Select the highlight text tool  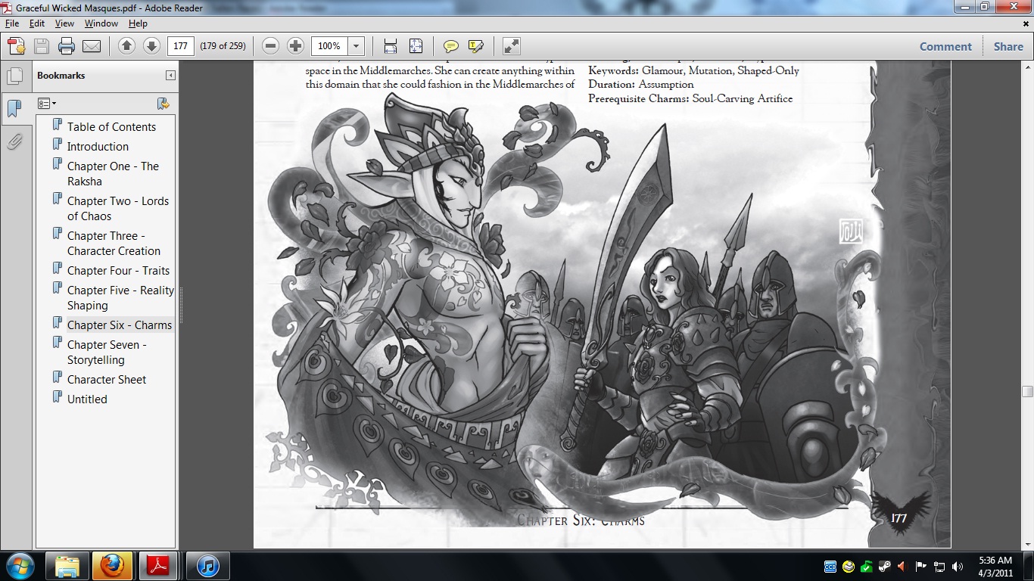(475, 46)
